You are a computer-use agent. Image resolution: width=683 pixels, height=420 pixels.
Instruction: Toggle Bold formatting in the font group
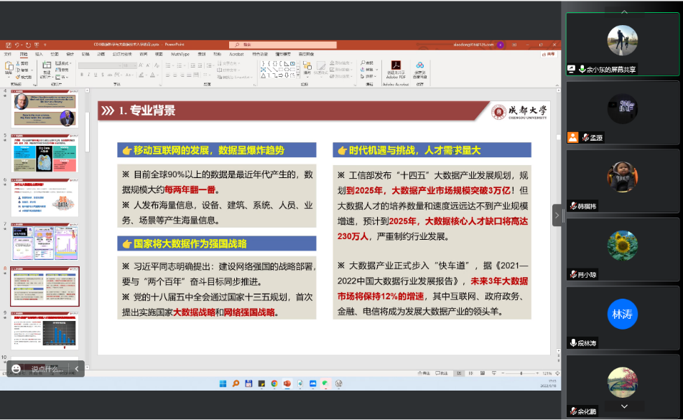click(80, 76)
